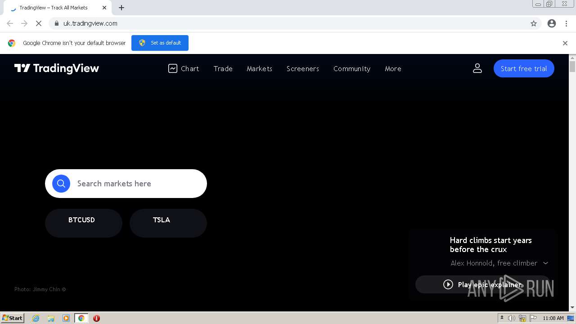Open the media player taskbar icon
The width and height of the screenshot is (576, 324).
pyautogui.click(x=66, y=318)
